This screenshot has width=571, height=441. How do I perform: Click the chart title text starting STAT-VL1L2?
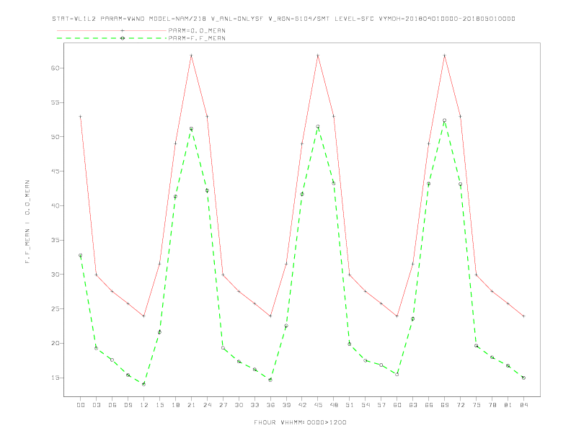point(283,19)
